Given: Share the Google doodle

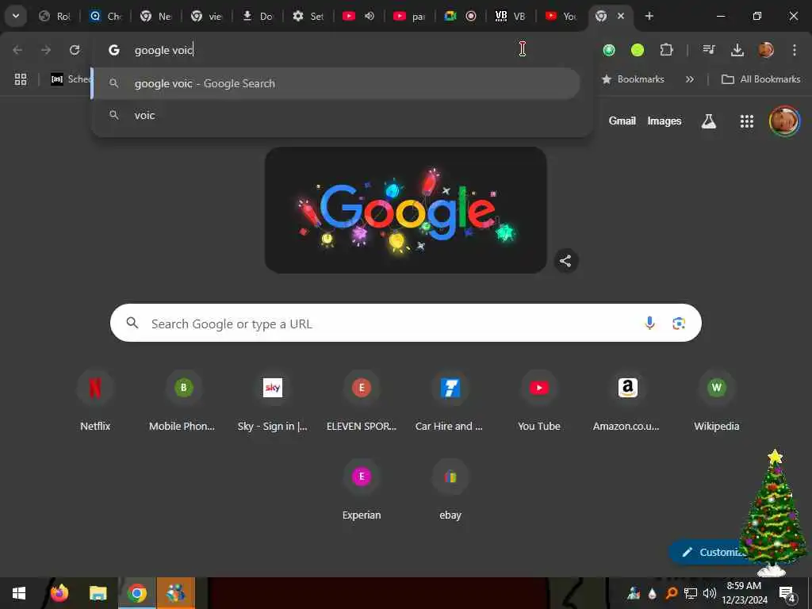Looking at the screenshot, I should [565, 260].
